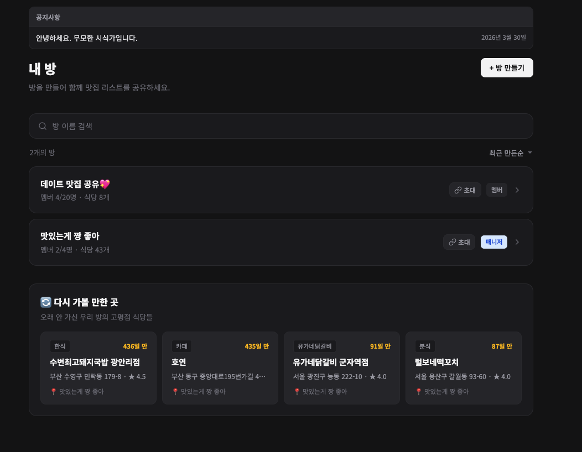Viewport: 582px width, 452px height.
Task: Click address 부산 동구 중앙대로195번가길
Action: click(x=218, y=377)
